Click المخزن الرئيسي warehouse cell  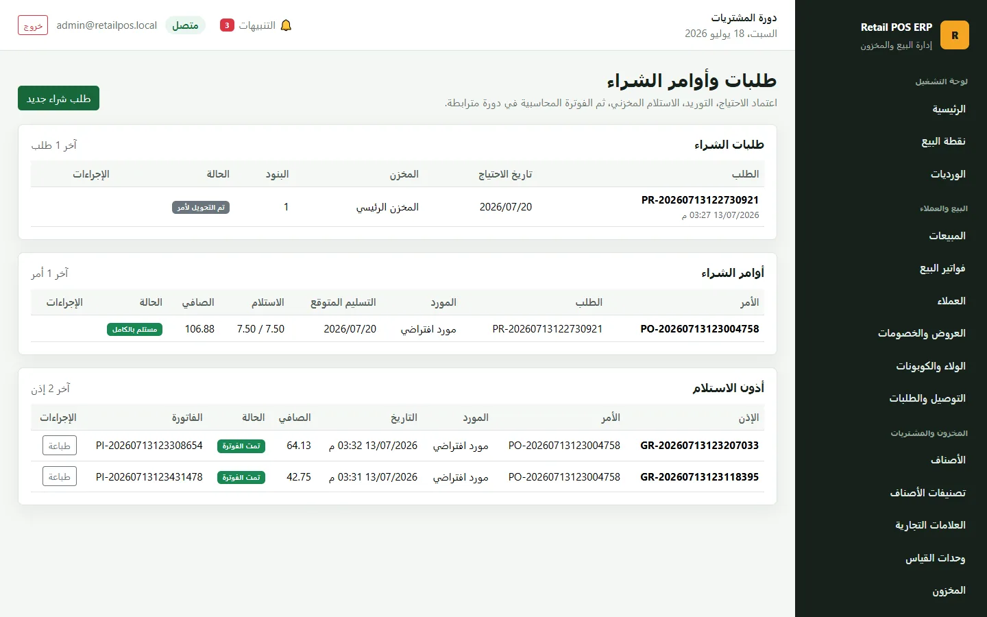pos(387,207)
